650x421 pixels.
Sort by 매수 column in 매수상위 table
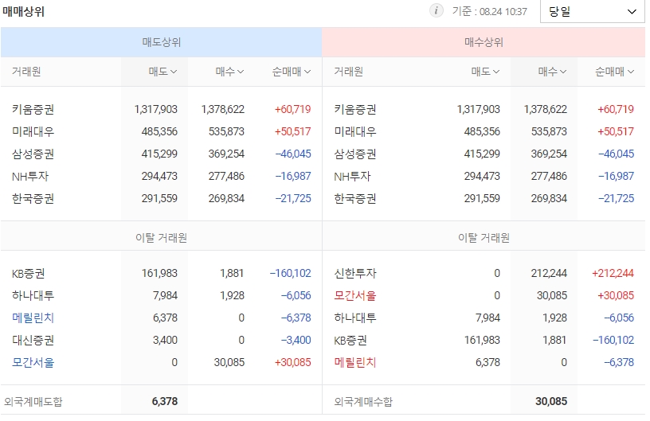552,72
